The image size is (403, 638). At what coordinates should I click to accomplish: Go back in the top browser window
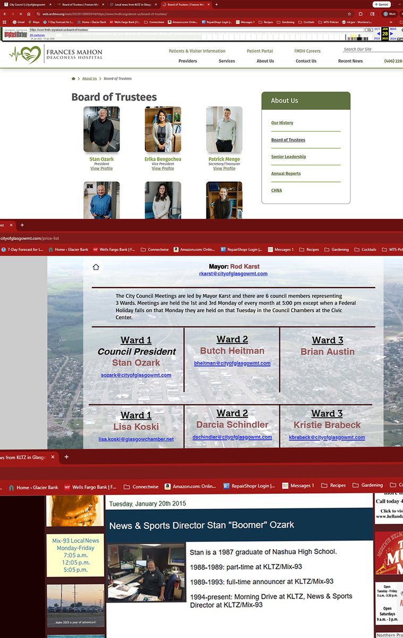click(x=5, y=13)
